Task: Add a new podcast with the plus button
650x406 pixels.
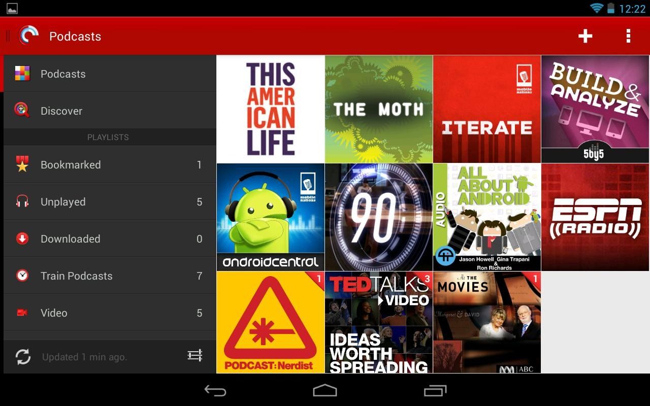Action: pyautogui.click(x=585, y=36)
